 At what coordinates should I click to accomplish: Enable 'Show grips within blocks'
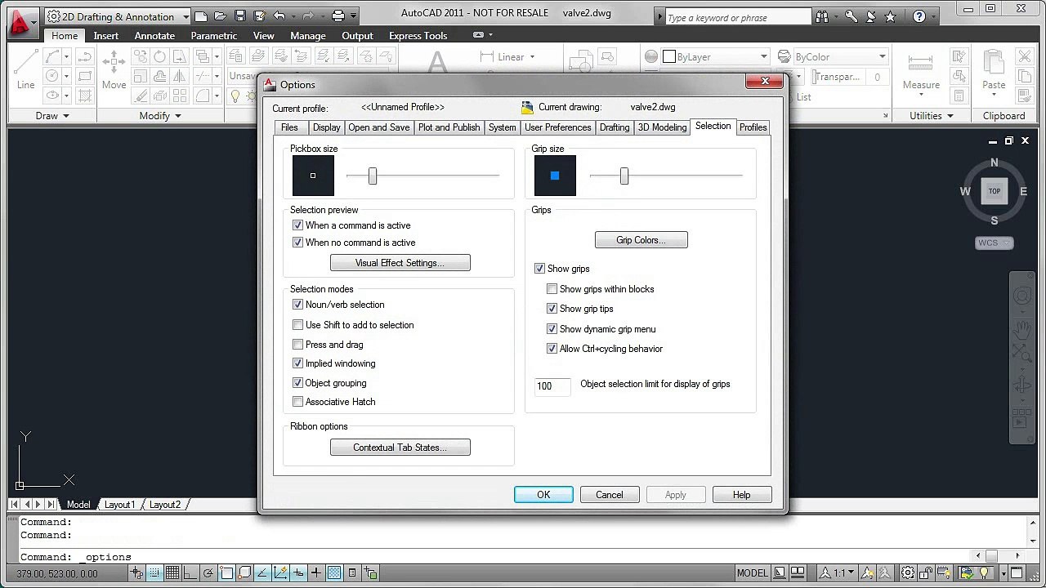coord(552,289)
